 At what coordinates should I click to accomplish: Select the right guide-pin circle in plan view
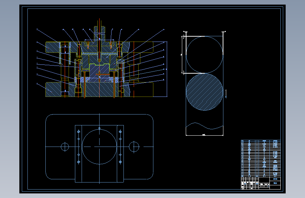click(134, 147)
